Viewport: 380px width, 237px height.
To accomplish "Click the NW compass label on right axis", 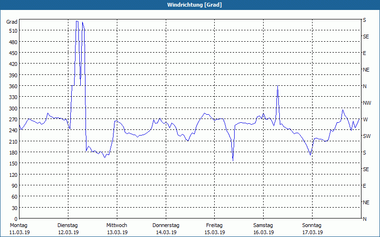I will click(367, 103).
